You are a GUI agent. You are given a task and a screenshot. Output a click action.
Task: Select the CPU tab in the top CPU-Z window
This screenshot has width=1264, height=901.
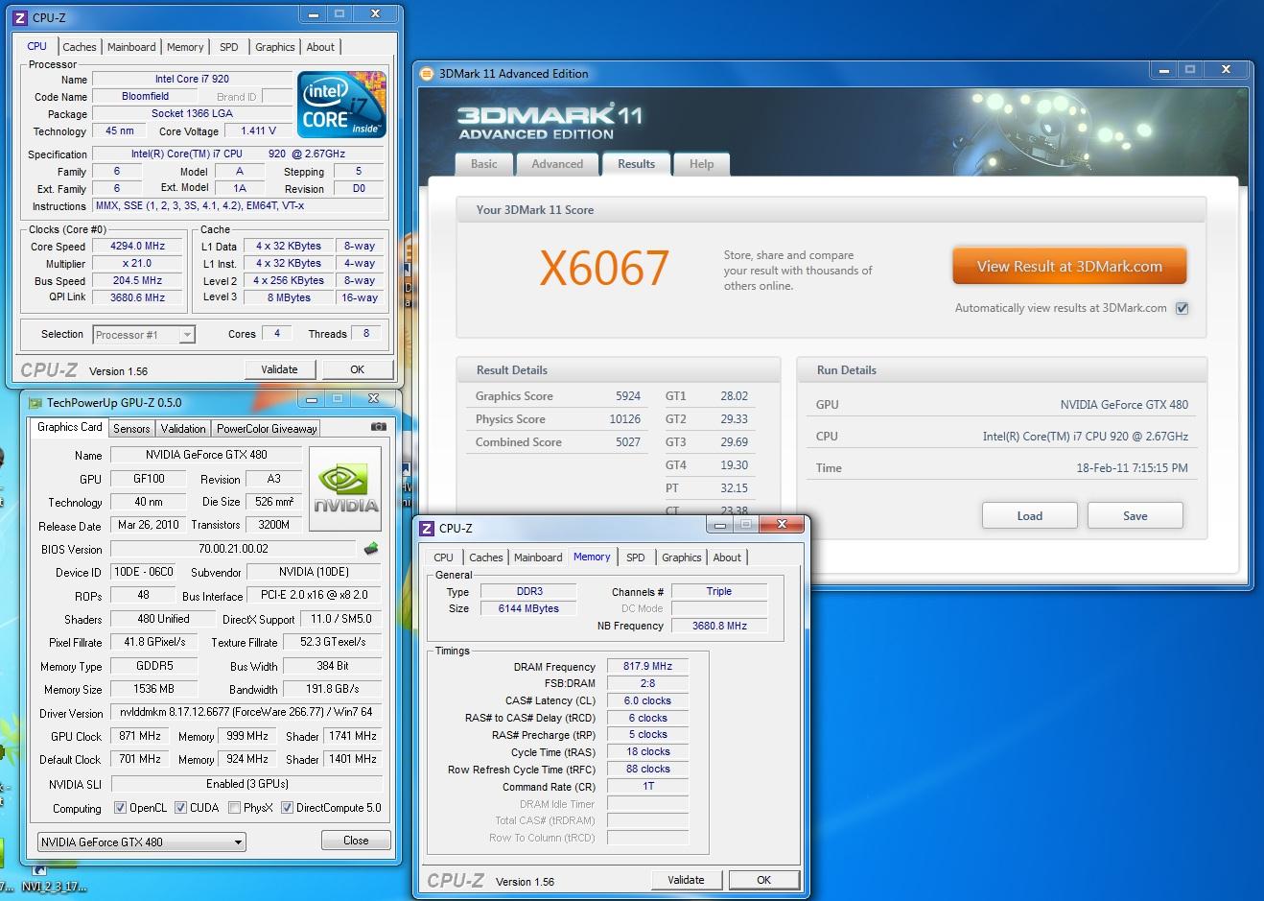pos(37,45)
